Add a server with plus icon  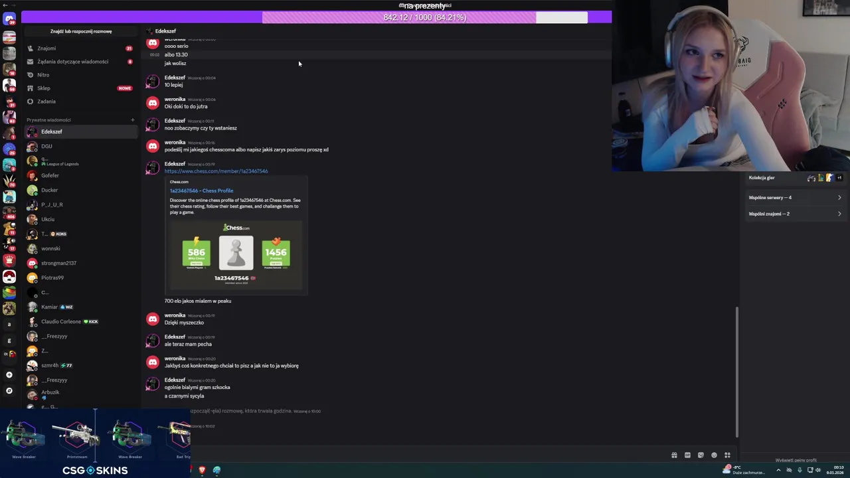[x=9, y=374]
